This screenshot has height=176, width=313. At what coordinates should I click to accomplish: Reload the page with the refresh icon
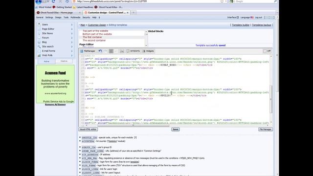tap(53, 1)
